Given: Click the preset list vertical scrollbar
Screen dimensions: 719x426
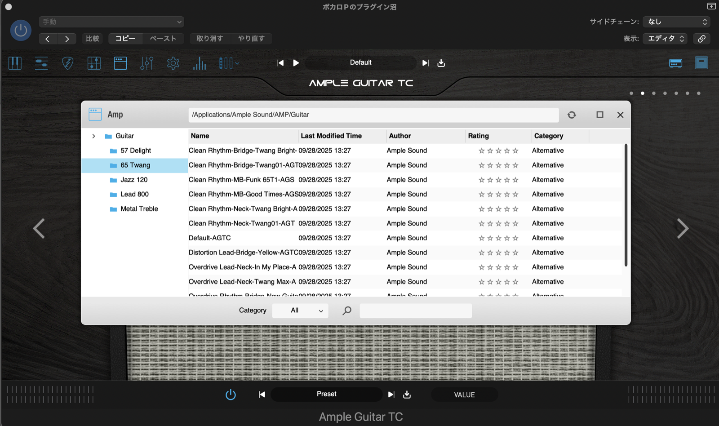Looking at the screenshot, I should click(x=626, y=205).
